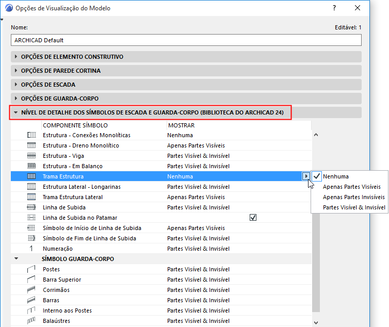This screenshot has width=389, height=327.
Task: Click show value of Postes row
Action: point(198,269)
